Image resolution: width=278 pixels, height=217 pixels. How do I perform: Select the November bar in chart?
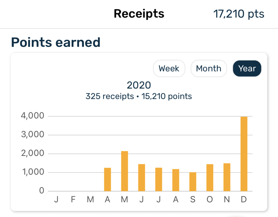point(227,177)
